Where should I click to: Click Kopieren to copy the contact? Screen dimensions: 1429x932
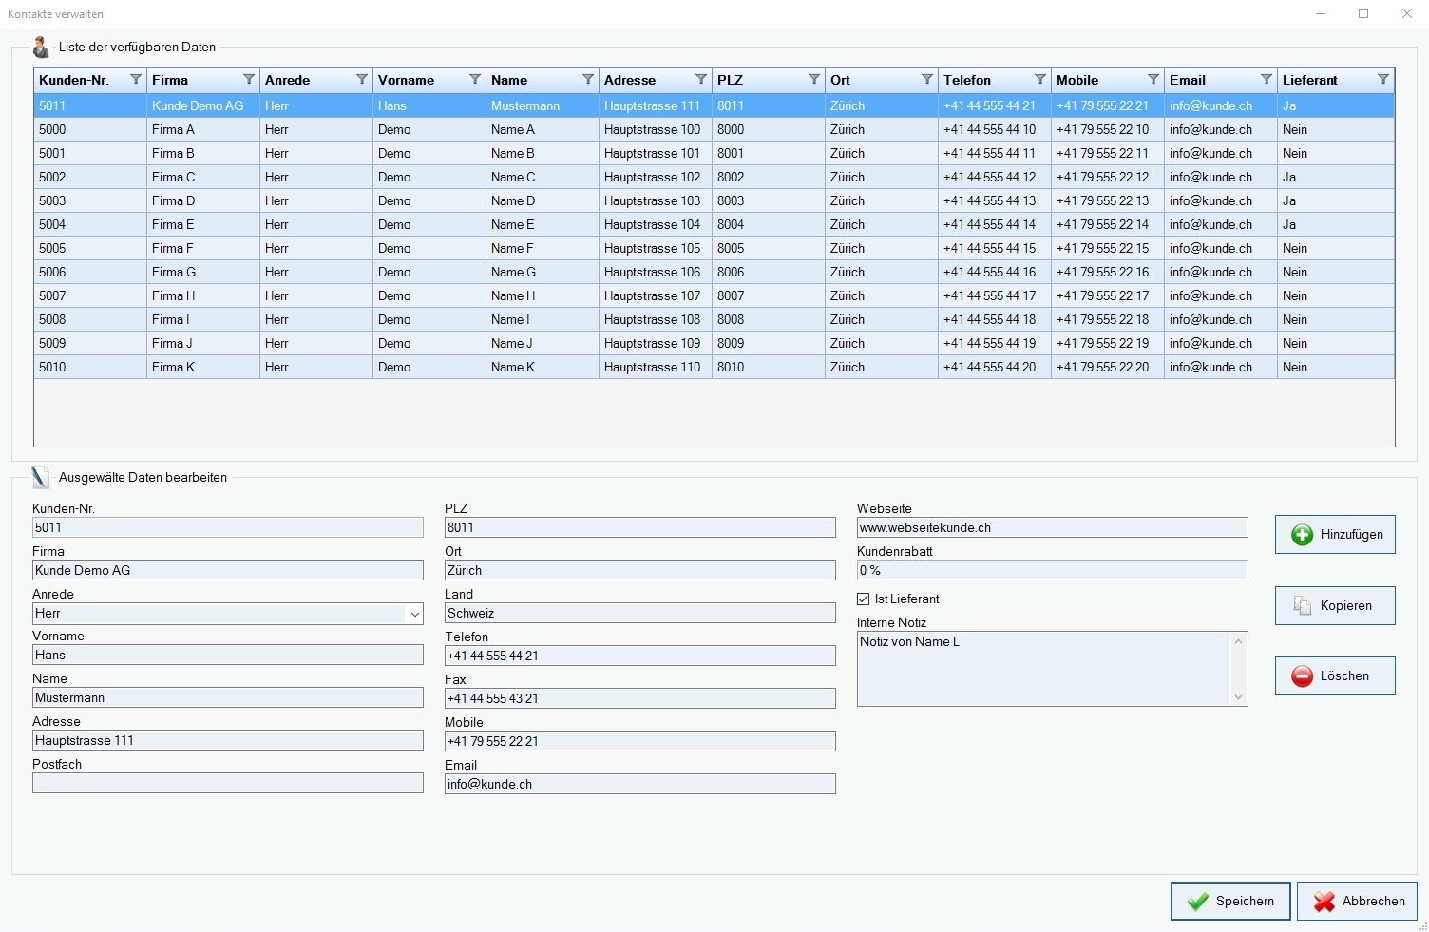point(1335,605)
